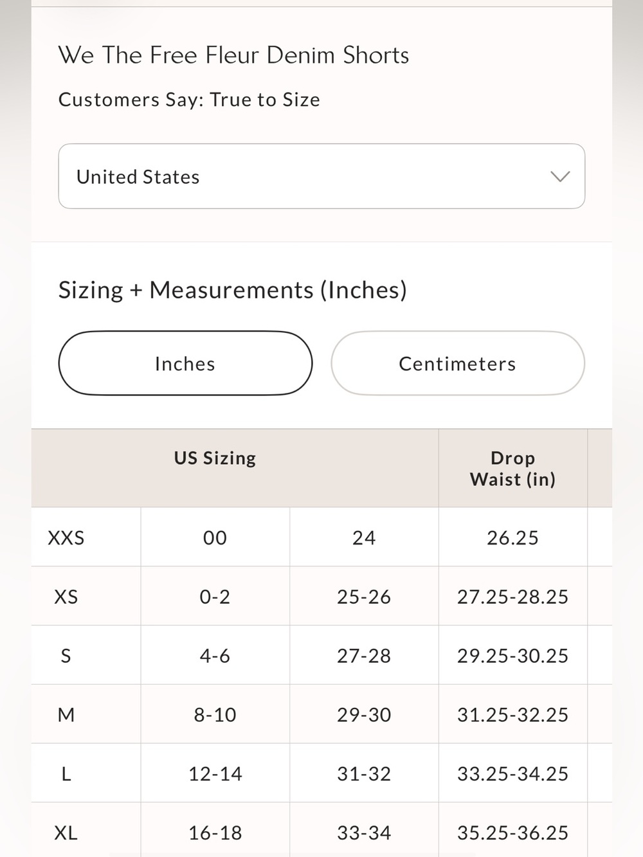Viewport: 643px width, 857px height.
Task: Click the 26.25 drop waist value
Action: point(512,537)
